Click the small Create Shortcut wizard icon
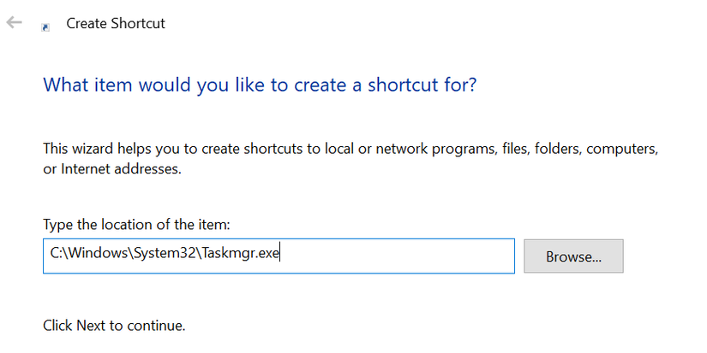 [45, 26]
